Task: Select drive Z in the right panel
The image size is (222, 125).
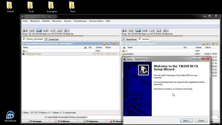Action: 159,31
